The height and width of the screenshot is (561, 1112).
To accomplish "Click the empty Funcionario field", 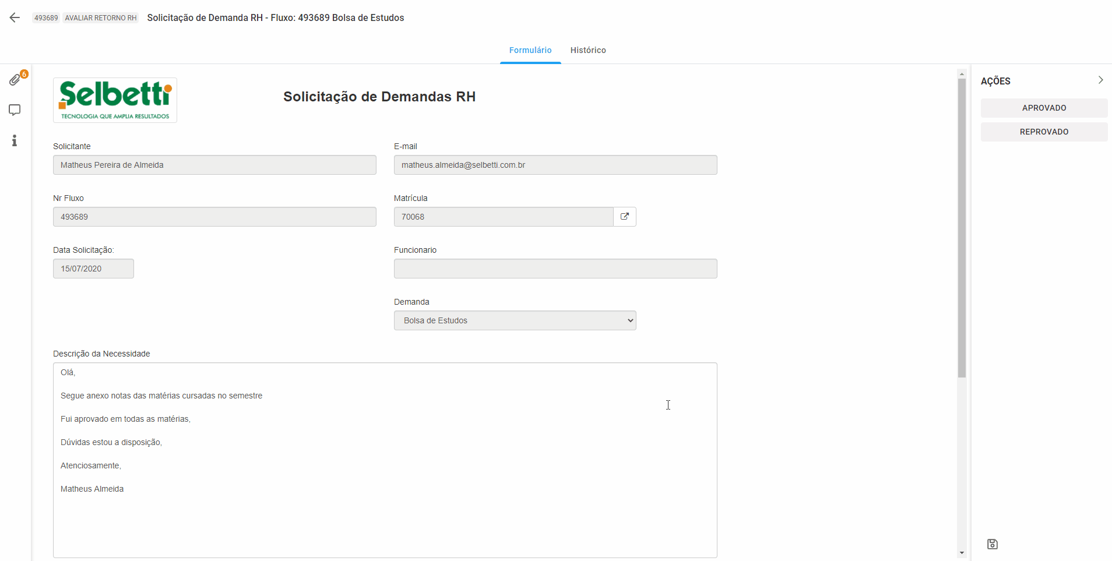I will point(555,269).
